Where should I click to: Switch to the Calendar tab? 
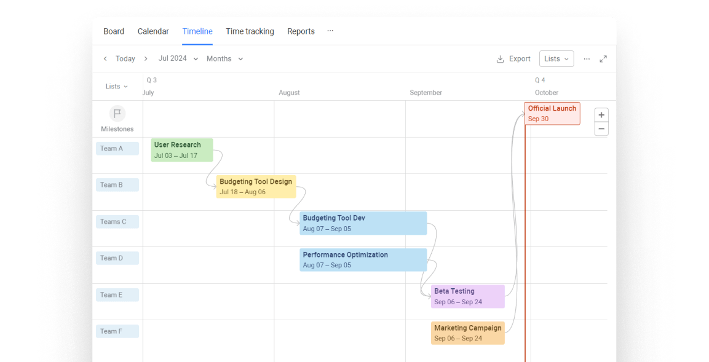[153, 31]
